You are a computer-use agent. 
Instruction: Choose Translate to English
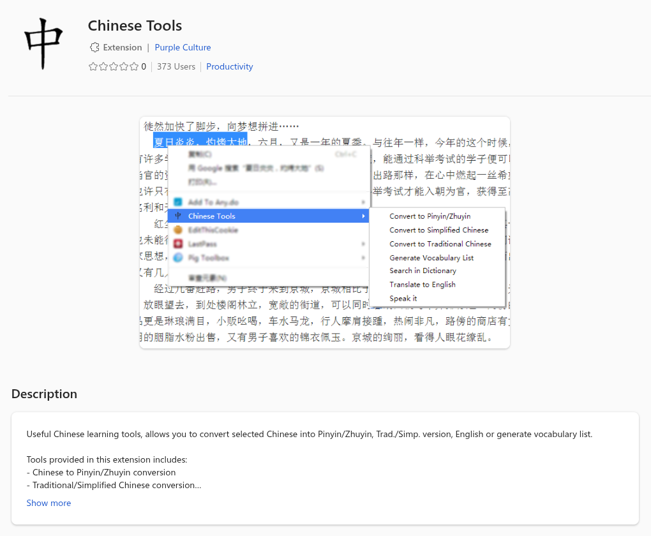coord(423,285)
